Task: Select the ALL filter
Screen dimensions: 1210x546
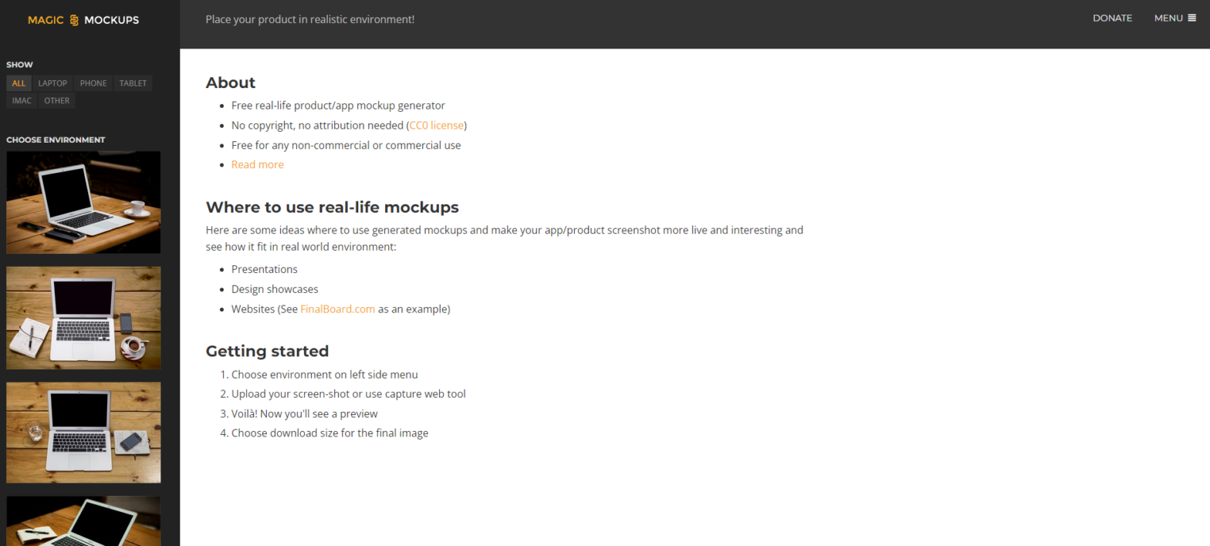Action: point(19,83)
